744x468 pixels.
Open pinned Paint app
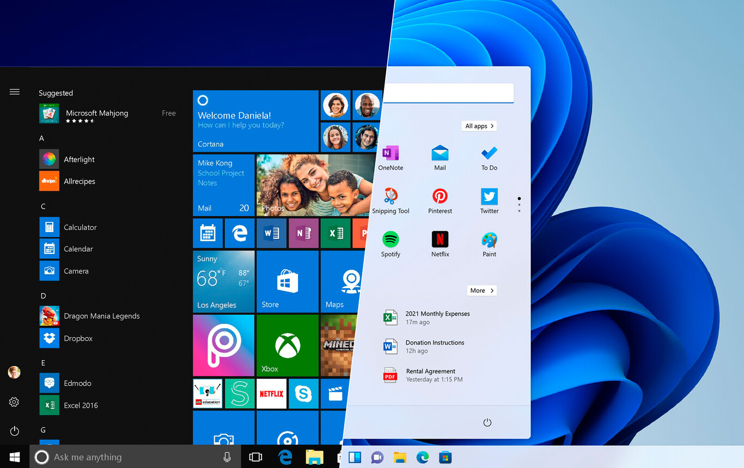pos(489,244)
